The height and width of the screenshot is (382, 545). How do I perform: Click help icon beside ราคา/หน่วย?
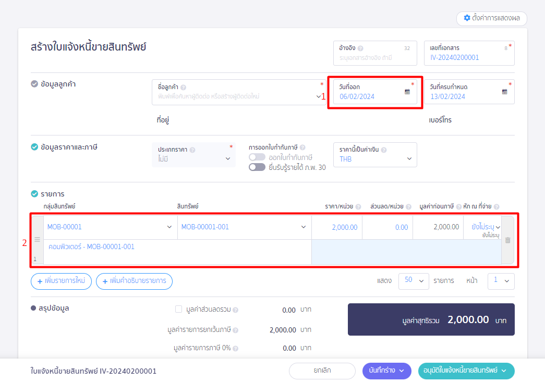358,206
